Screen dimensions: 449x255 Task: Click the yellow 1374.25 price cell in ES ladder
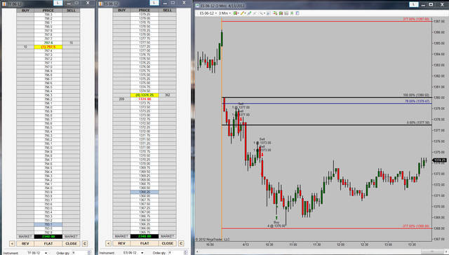pos(145,95)
